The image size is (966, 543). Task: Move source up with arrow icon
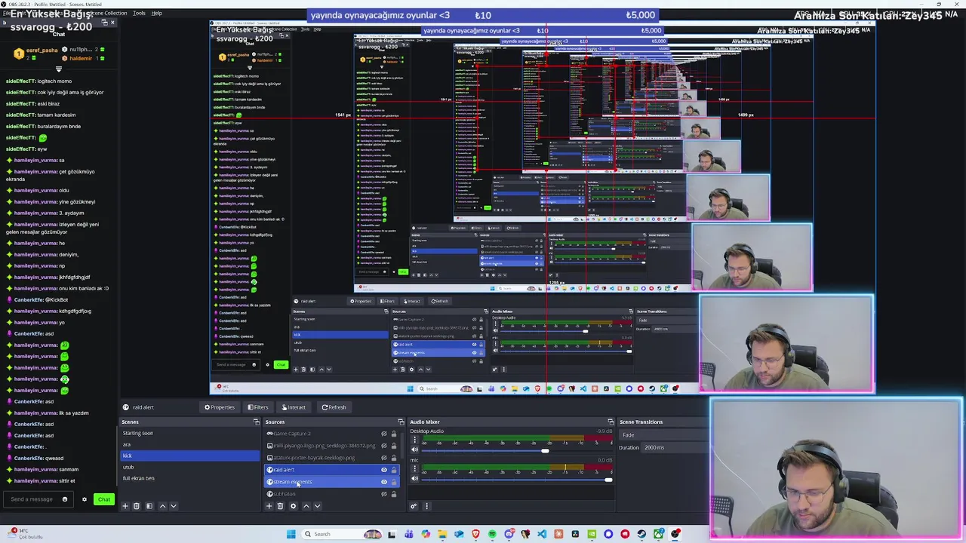click(x=306, y=506)
